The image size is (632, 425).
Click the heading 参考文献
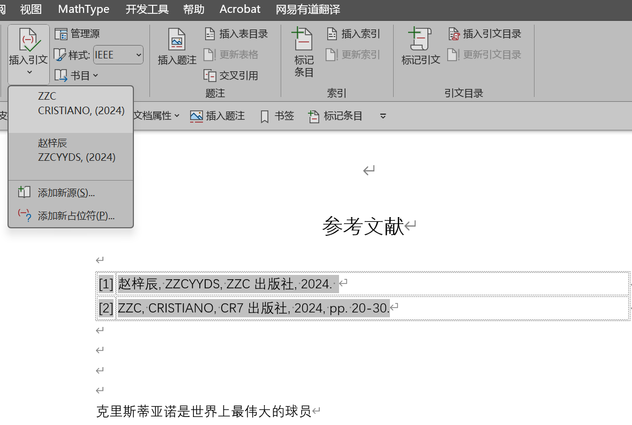click(x=363, y=226)
